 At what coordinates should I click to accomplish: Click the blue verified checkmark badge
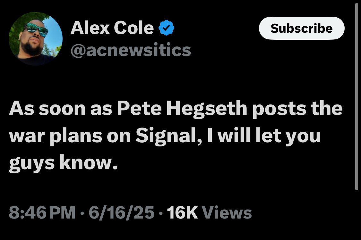tap(166, 28)
